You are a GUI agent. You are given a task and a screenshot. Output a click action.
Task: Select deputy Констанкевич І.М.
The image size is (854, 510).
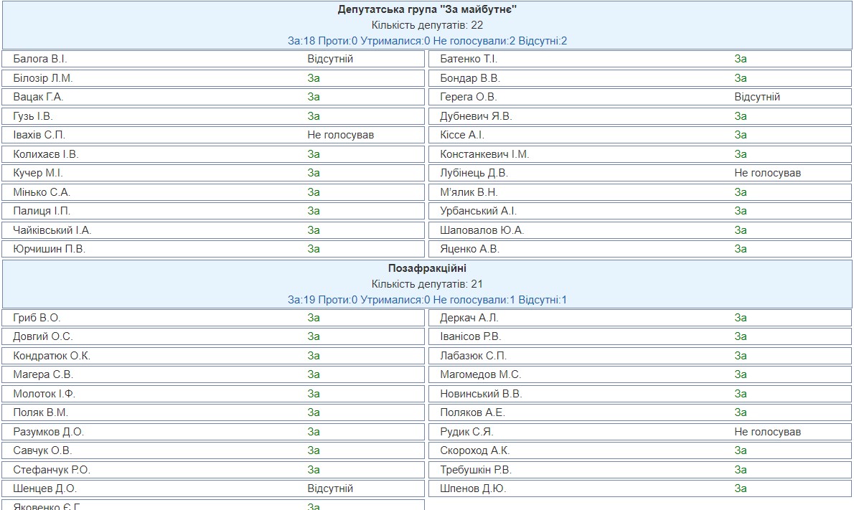pos(485,154)
